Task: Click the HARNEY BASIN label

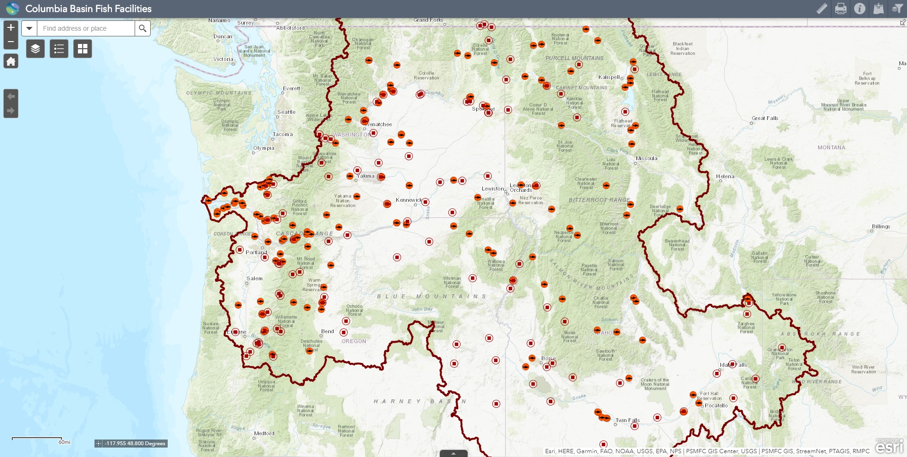Action: point(420,401)
